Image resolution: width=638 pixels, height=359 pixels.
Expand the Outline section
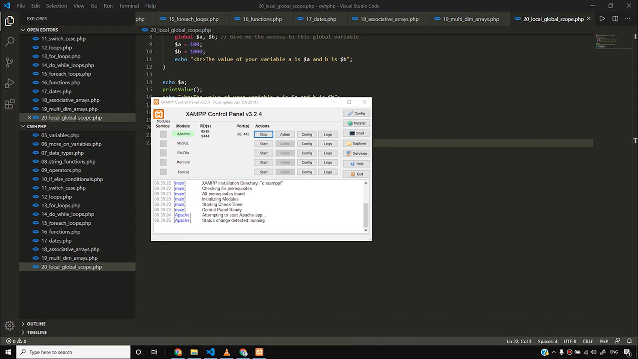coord(77,324)
